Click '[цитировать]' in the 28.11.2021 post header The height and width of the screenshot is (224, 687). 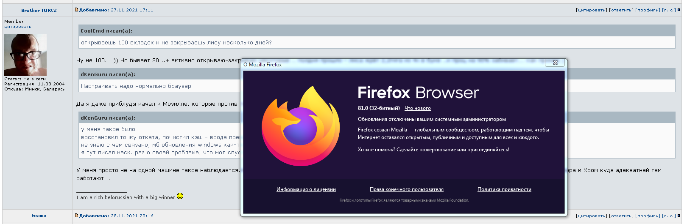592,216
